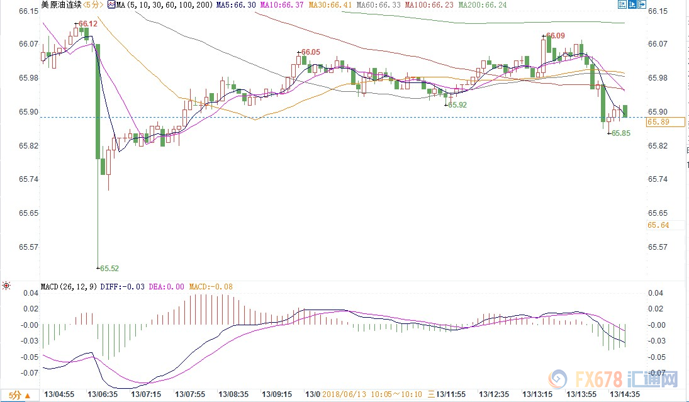The width and height of the screenshot is (689, 402).
Task: Open the 5分 timeframe selector
Action: [x=16, y=395]
